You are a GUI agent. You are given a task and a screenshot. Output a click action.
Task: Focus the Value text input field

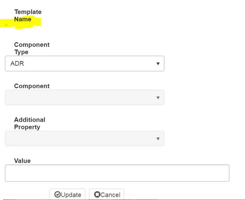117,173
